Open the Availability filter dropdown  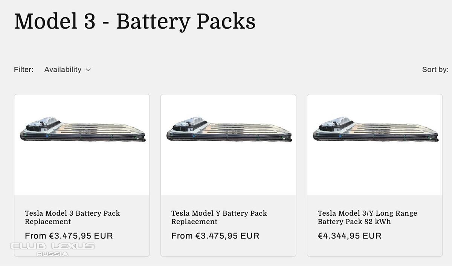67,70
